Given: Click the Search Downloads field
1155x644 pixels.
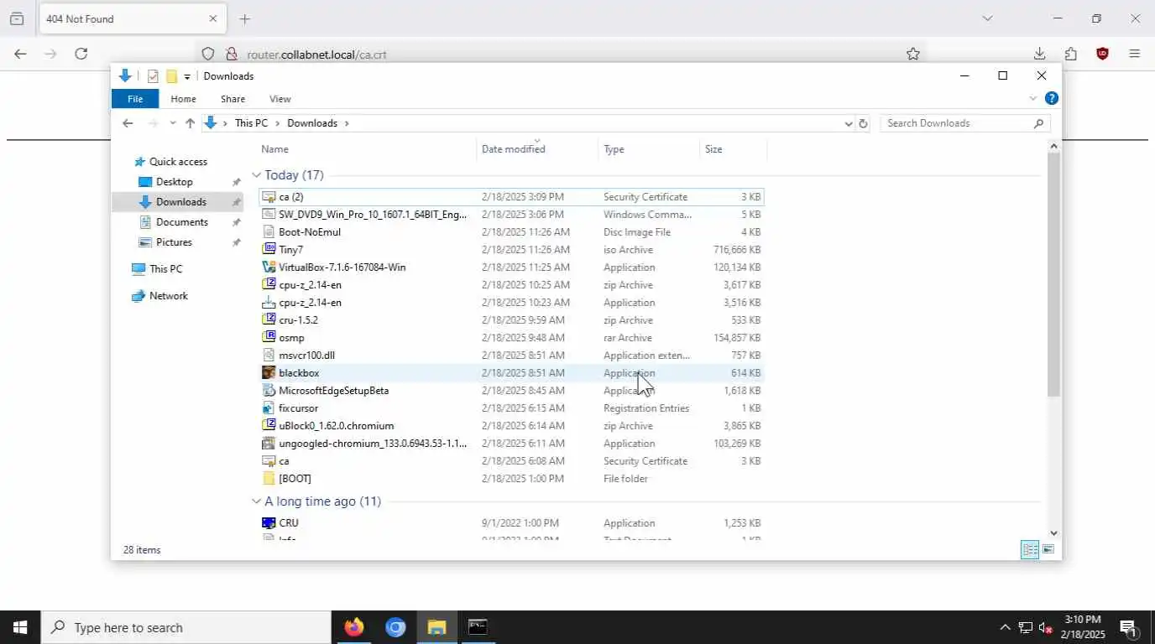Looking at the screenshot, I should [x=965, y=123].
